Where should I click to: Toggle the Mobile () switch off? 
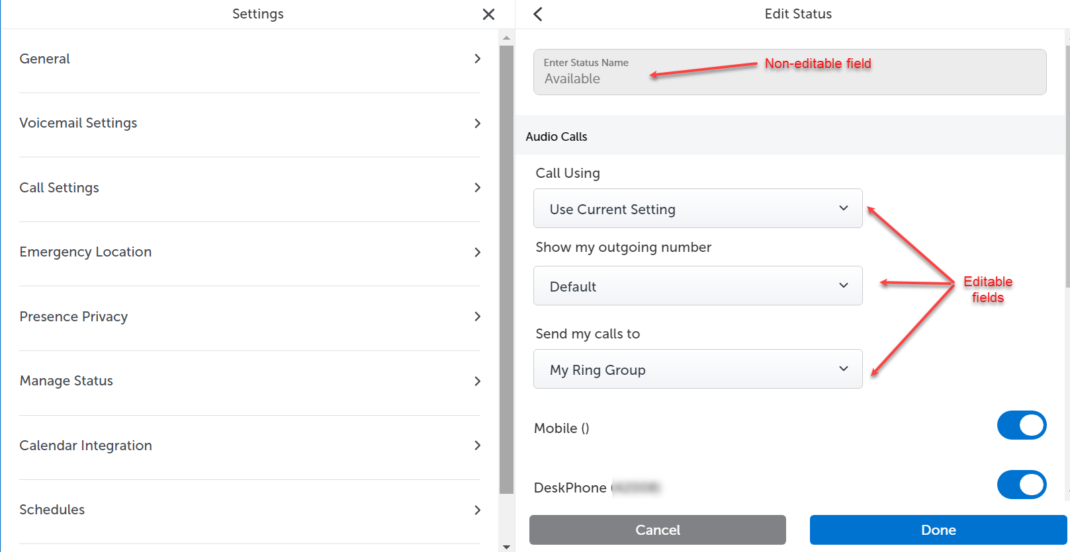pyautogui.click(x=1022, y=425)
